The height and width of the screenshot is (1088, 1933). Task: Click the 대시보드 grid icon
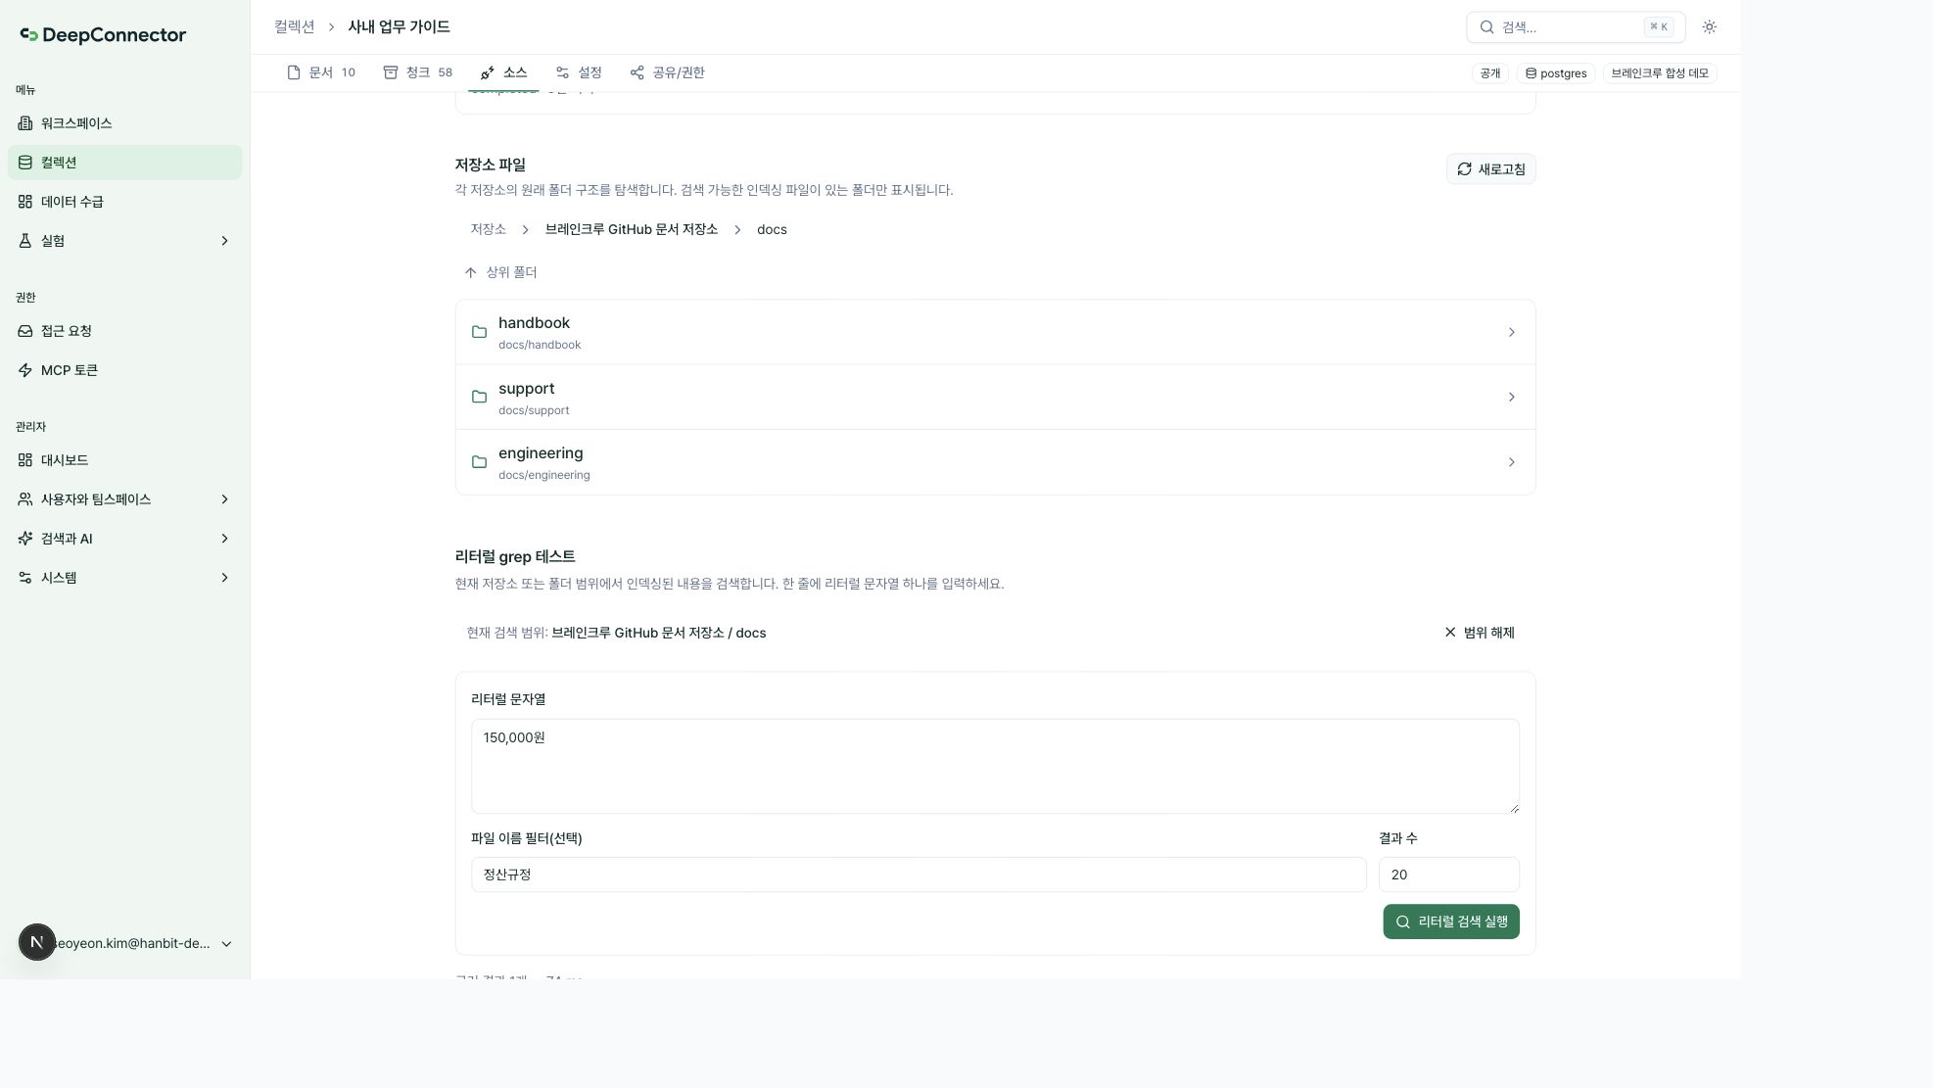[25, 460]
